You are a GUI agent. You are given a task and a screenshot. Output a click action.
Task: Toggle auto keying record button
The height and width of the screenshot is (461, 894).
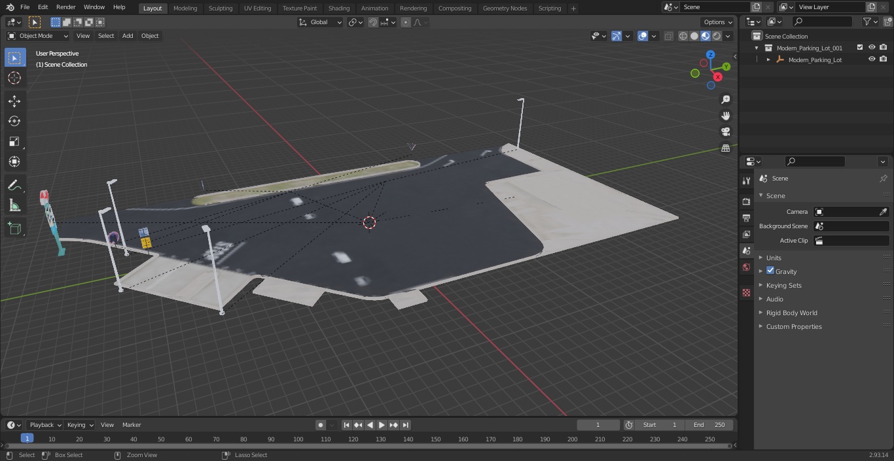[321, 425]
